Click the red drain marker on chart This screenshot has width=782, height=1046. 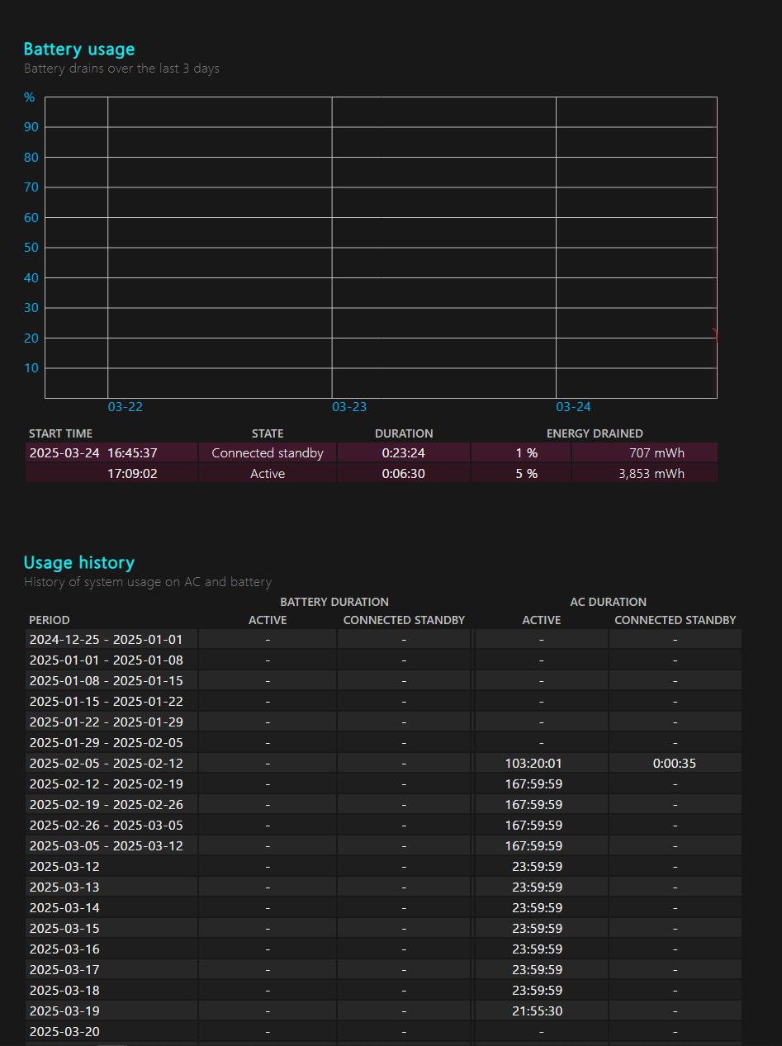tap(715, 334)
